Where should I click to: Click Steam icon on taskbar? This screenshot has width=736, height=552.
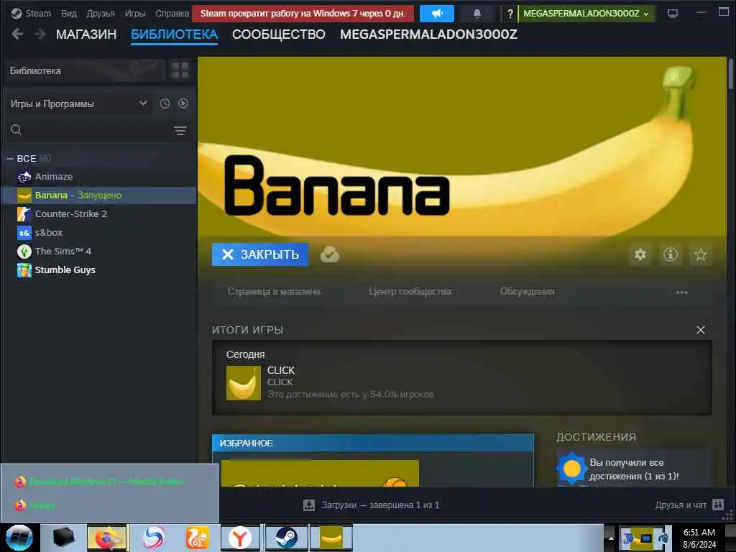[x=286, y=538]
